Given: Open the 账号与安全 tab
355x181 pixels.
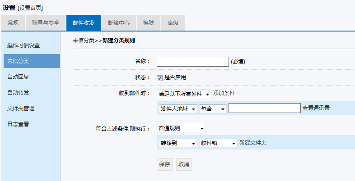Looking at the screenshot, I should click(46, 23).
